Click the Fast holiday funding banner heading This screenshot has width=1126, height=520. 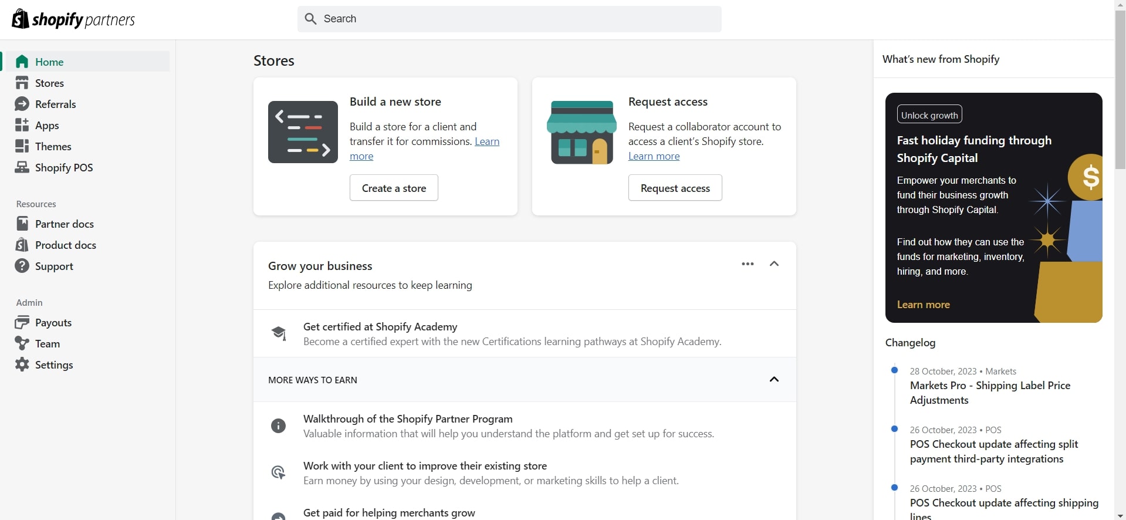coord(974,149)
